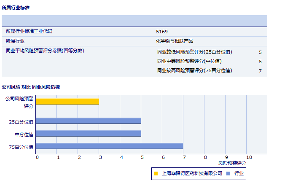
Task: Click the 公司风险 对比 同业风险指标 heading
Action: pos(31,87)
